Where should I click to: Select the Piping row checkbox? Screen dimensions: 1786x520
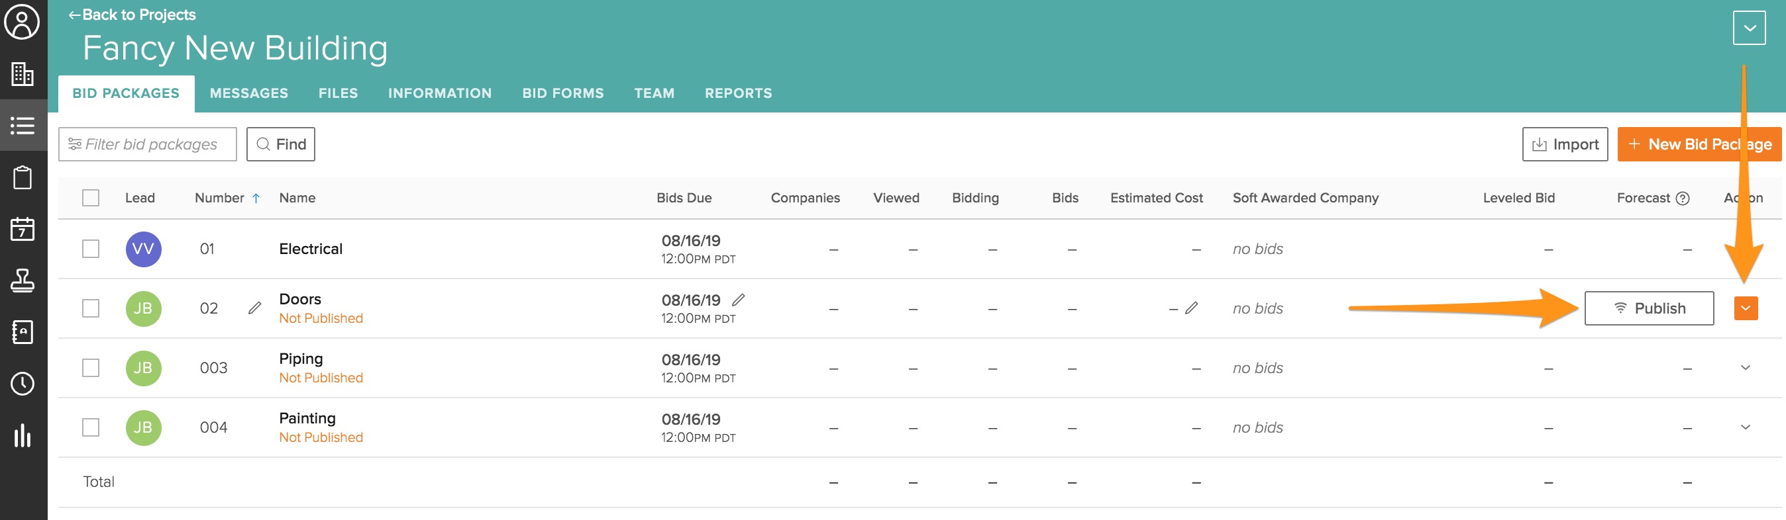pos(91,368)
